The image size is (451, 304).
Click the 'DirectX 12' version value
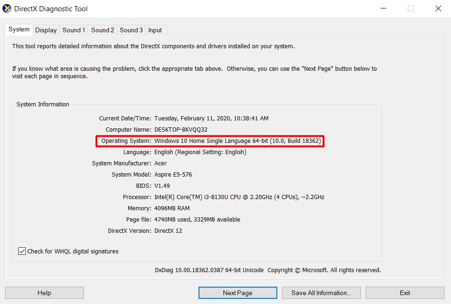tap(168, 231)
